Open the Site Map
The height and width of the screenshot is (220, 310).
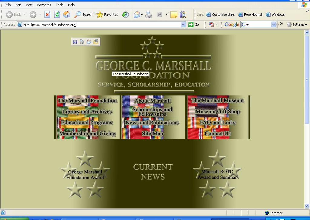tap(153, 134)
